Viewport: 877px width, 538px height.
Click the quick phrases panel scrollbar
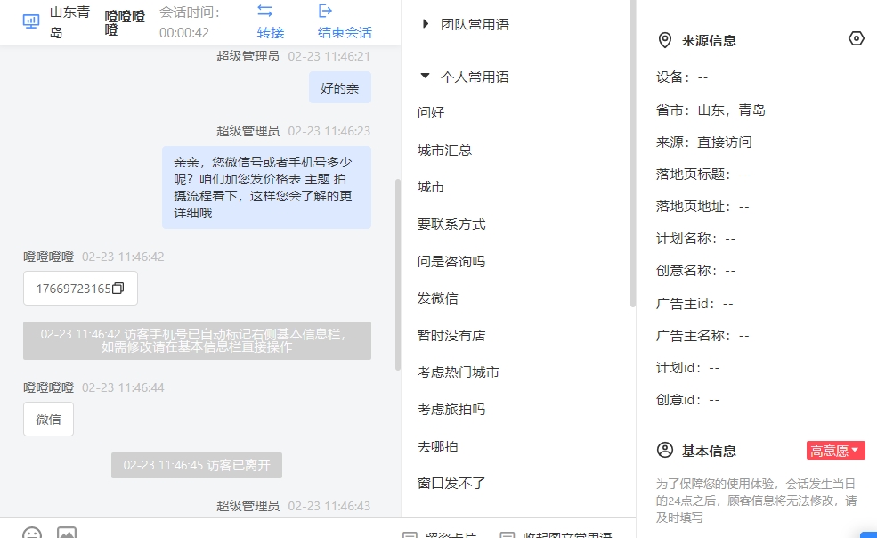[x=632, y=154]
